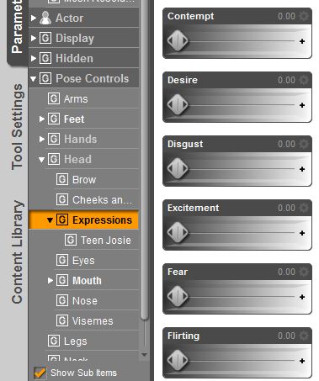319x381 pixels.
Task: Collapse the Expressions group arrow
Action: 50,220
